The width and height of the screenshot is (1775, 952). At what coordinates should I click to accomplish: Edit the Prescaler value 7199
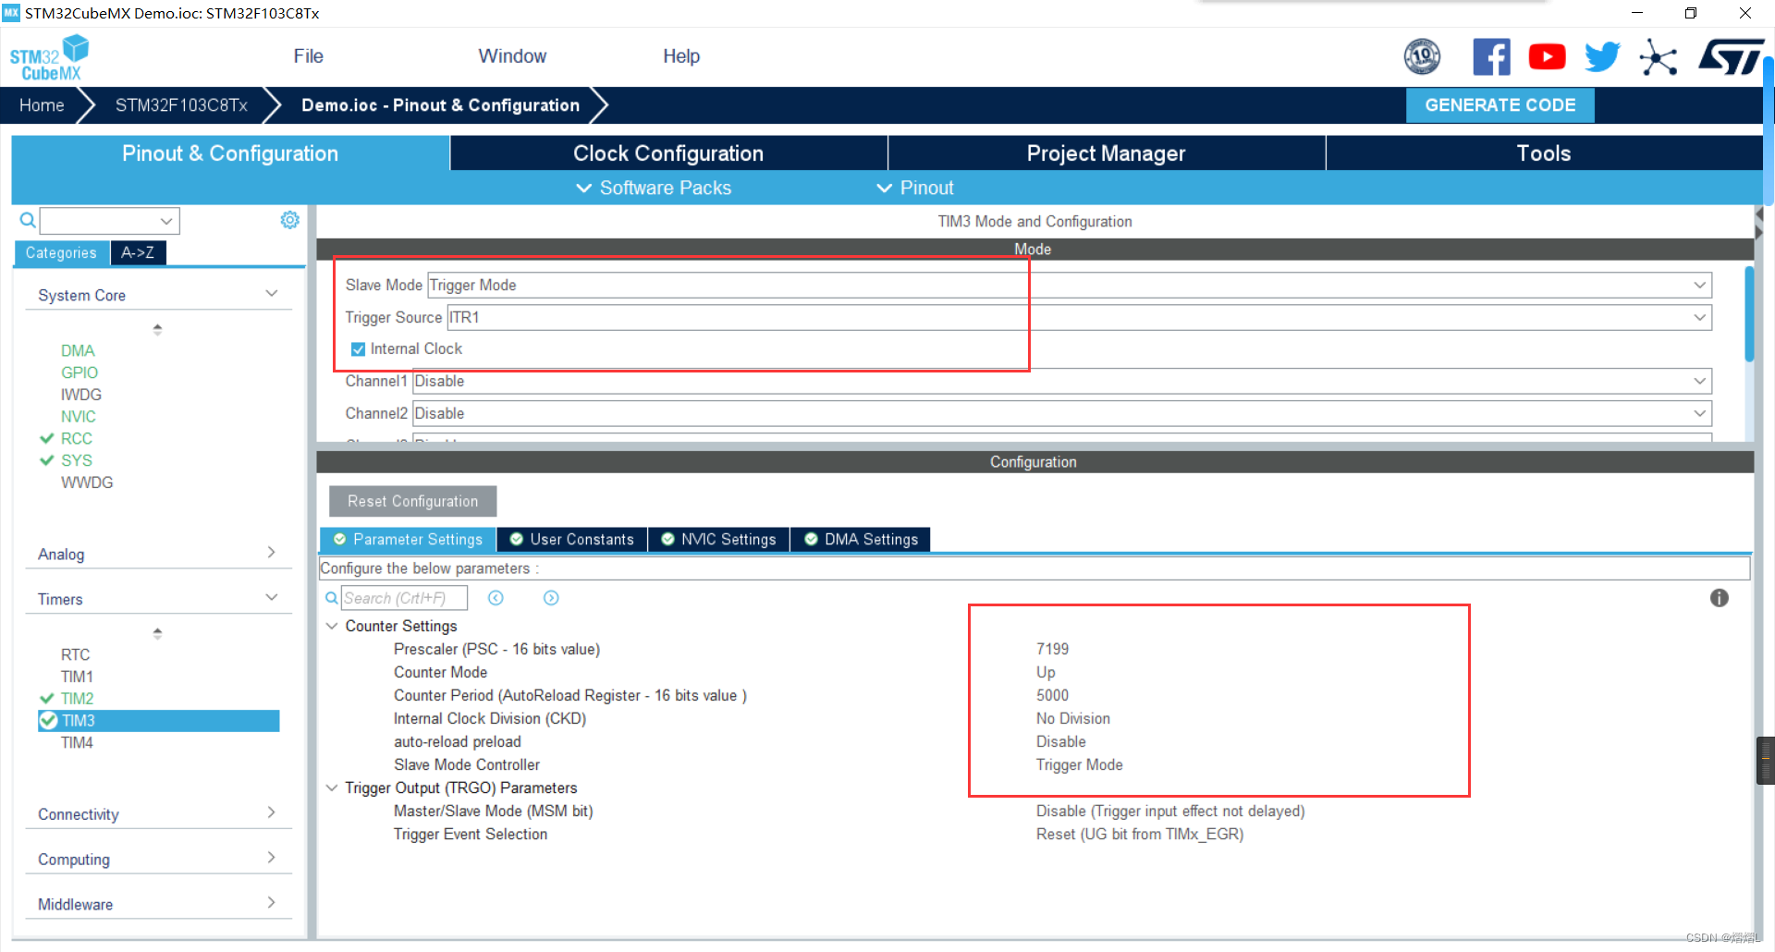(x=1052, y=649)
